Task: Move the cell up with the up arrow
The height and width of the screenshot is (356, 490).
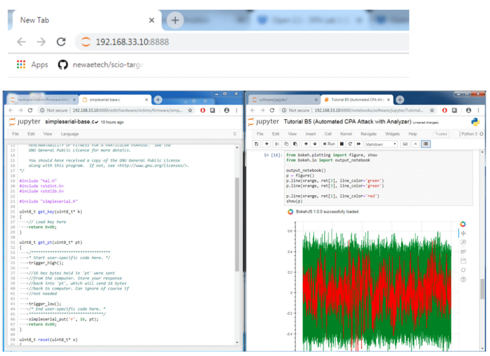Action: coord(306,144)
